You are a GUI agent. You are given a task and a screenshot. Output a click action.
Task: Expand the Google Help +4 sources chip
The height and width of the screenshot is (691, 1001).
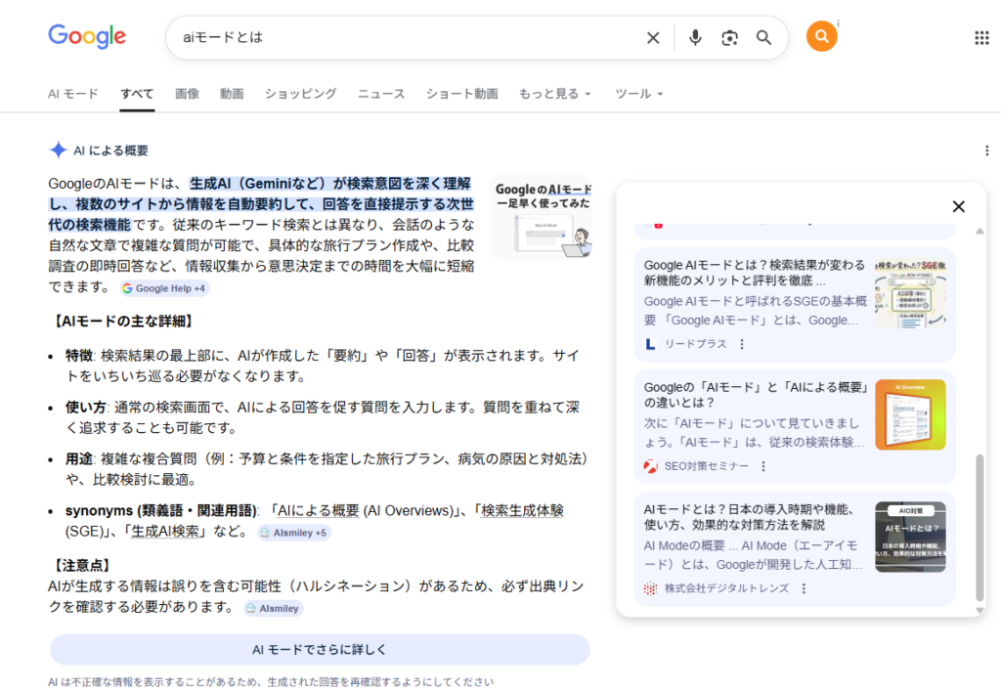[165, 288]
